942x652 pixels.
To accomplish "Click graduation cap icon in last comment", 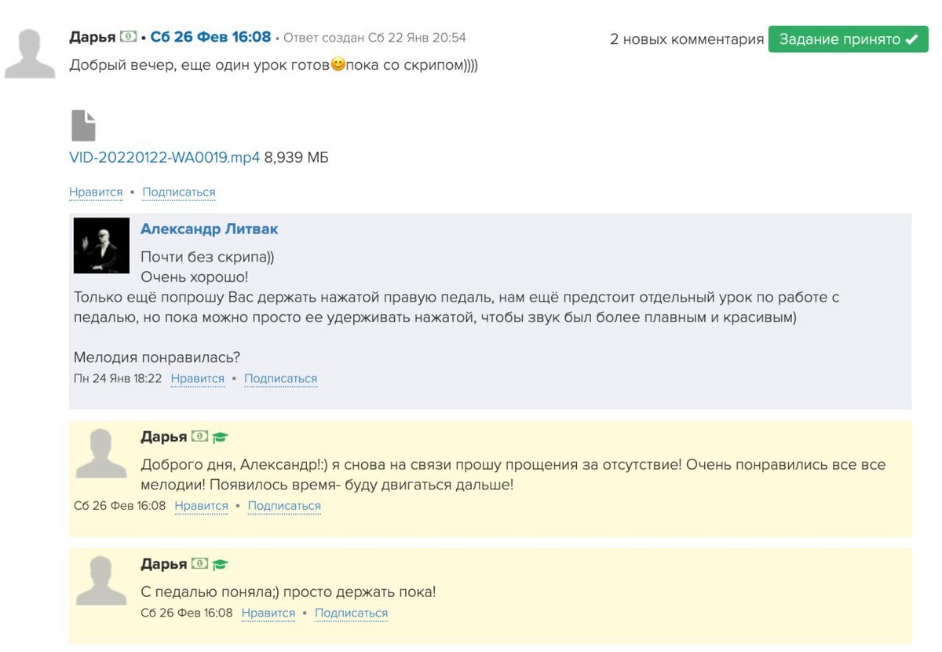I will (220, 564).
